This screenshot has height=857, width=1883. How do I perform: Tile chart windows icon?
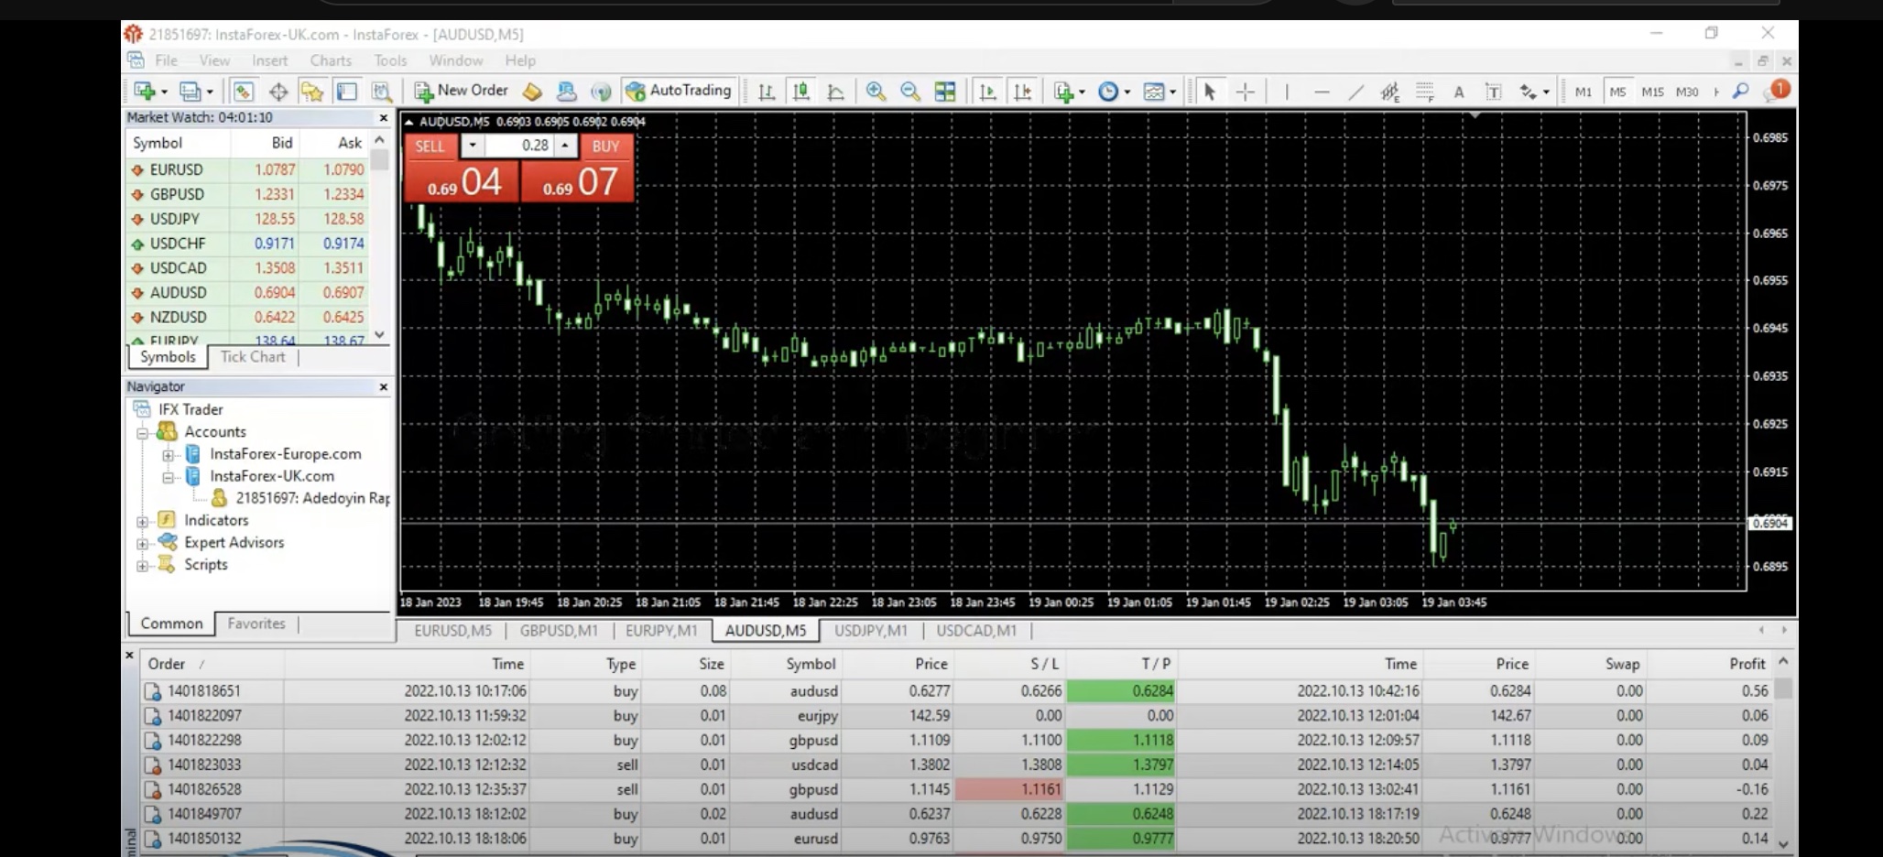pyautogui.click(x=945, y=92)
